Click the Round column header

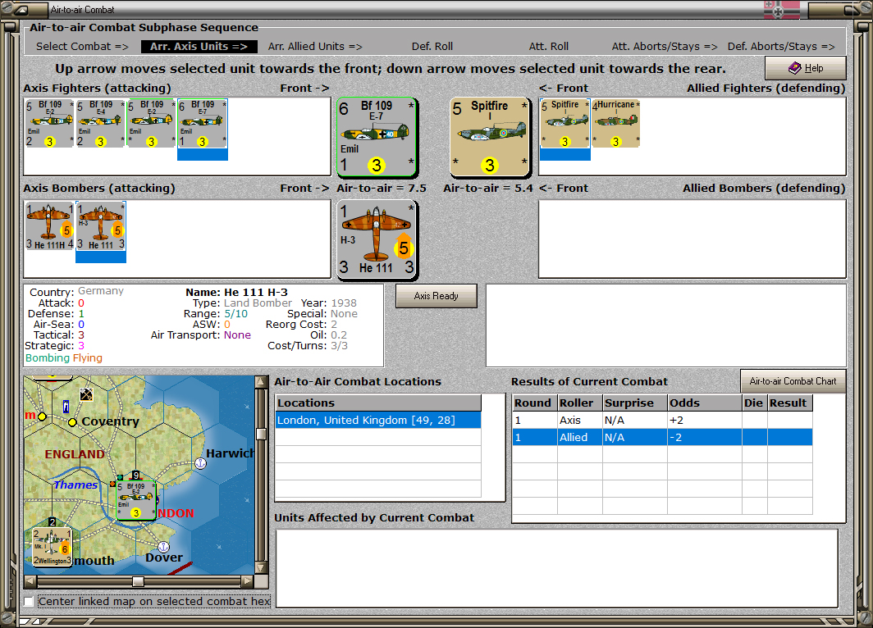[x=534, y=403]
